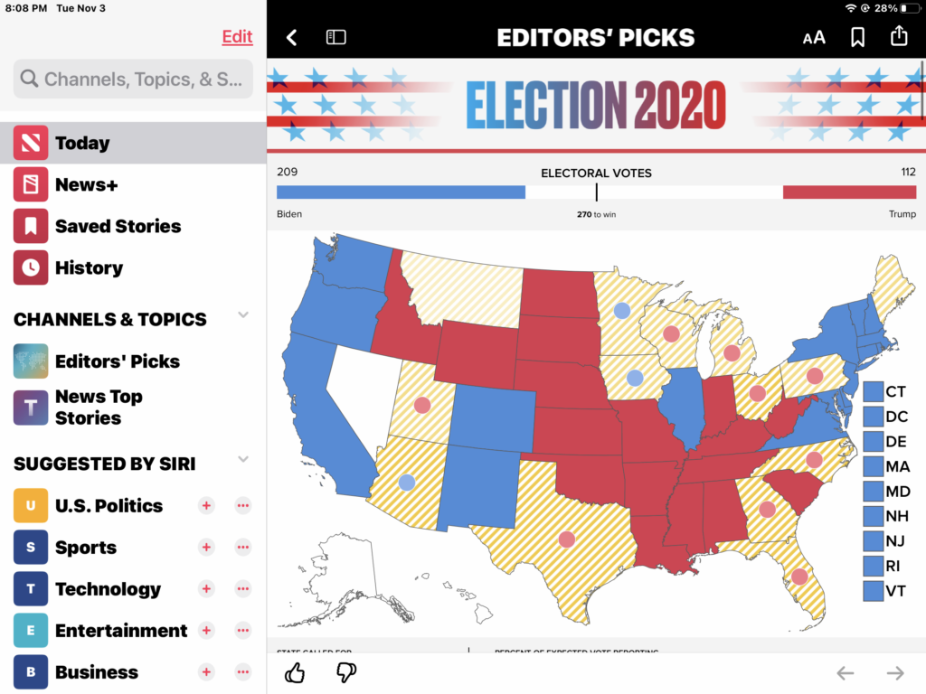Open the share sheet icon
Viewport: 926px width, 694px height.
pos(899,36)
